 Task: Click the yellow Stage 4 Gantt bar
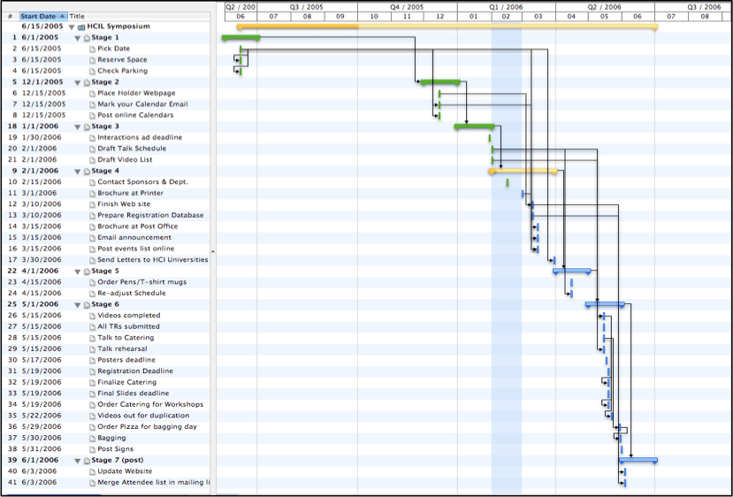(x=523, y=172)
